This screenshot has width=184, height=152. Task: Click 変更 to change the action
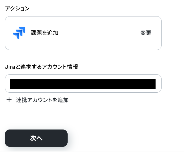(146, 33)
